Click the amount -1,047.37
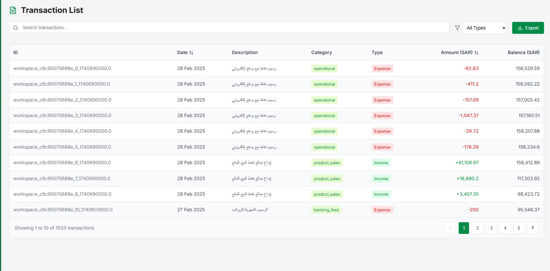The height and width of the screenshot is (271, 550). tap(468, 116)
